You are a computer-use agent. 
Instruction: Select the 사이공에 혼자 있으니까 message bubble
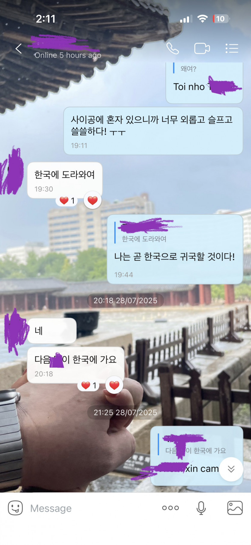(x=153, y=131)
